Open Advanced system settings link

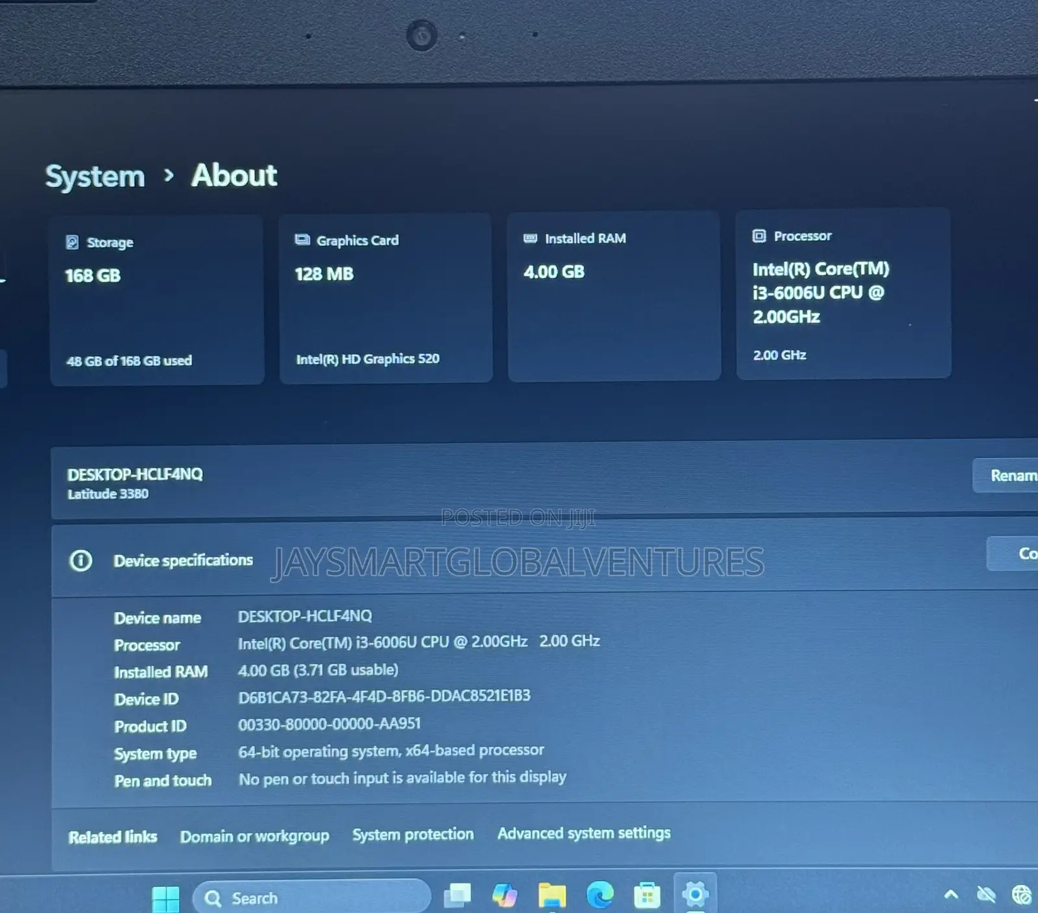pos(584,833)
